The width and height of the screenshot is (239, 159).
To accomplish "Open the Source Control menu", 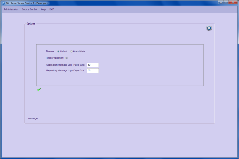I will pyautogui.click(x=30, y=9).
